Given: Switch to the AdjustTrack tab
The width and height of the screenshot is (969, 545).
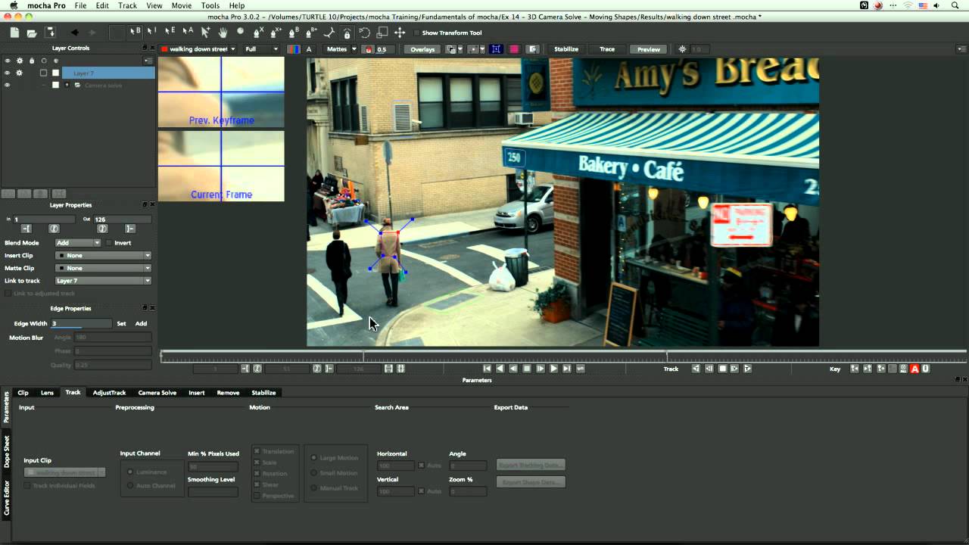Looking at the screenshot, I should 109,393.
